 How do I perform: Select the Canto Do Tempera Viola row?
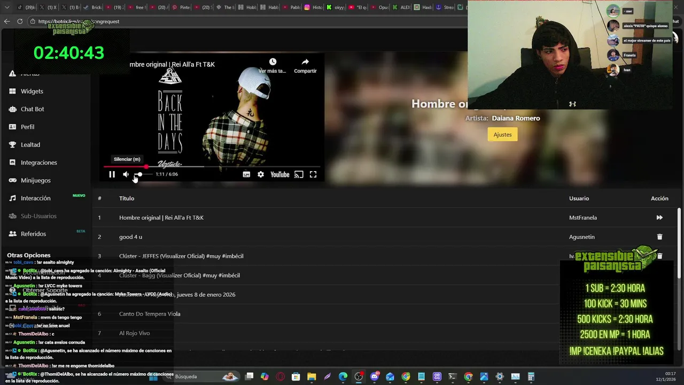tap(385, 314)
